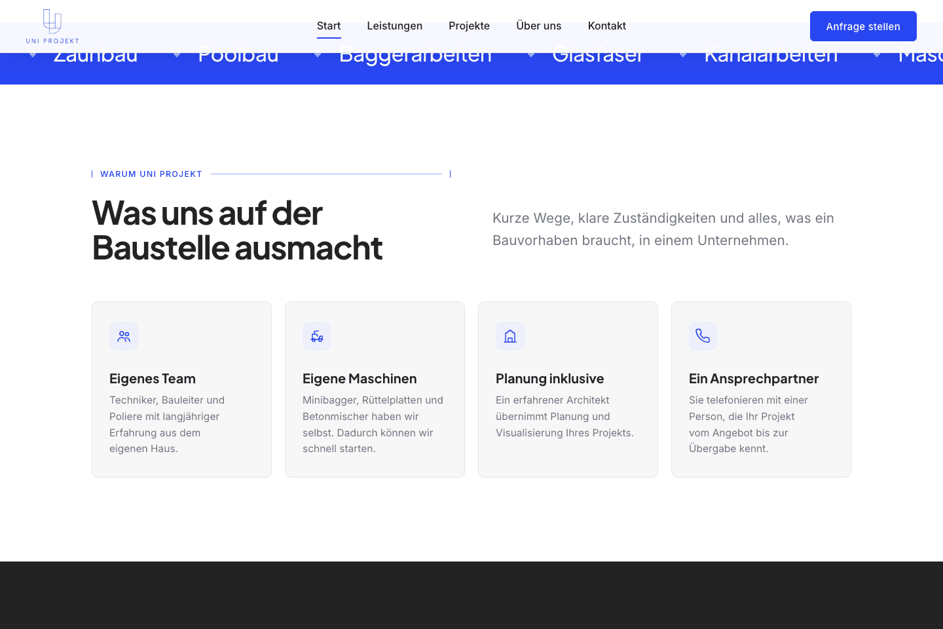943x629 pixels.
Task: Open the Start menu item
Action: click(329, 26)
